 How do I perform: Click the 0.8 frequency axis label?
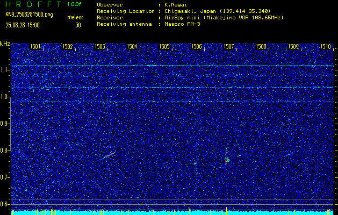[4, 150]
